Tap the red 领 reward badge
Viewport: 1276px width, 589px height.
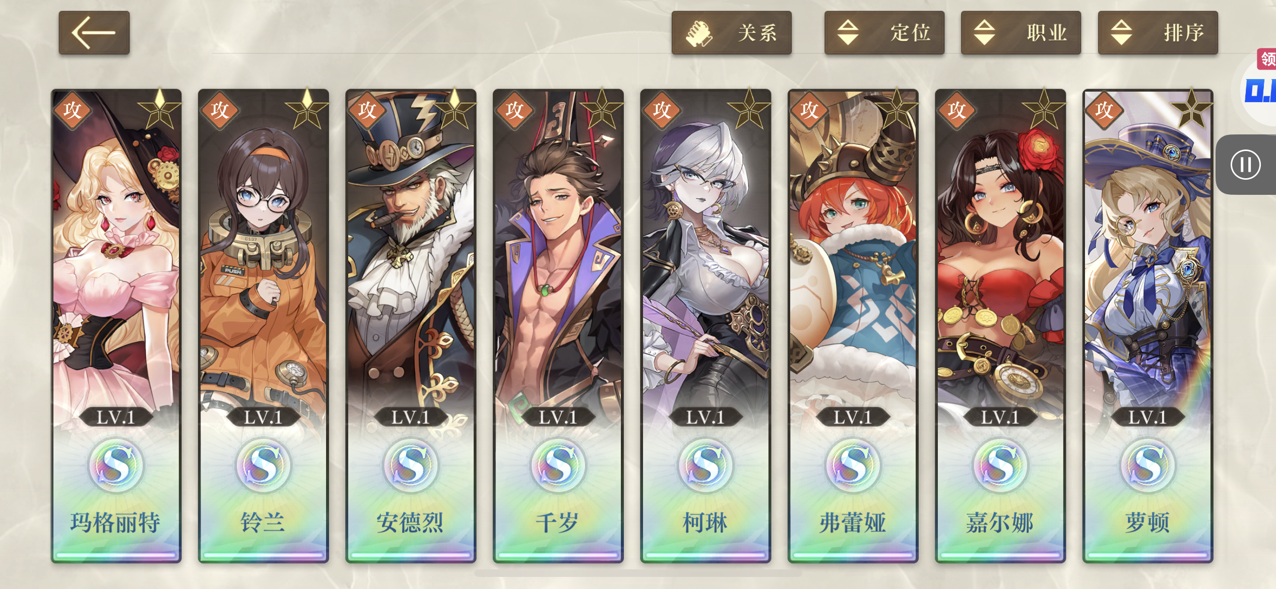[1267, 59]
